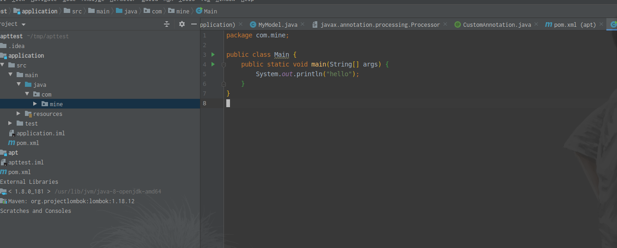The width and height of the screenshot is (617, 248).
Task: Click the run gutter icon beside main method
Action: (x=213, y=64)
